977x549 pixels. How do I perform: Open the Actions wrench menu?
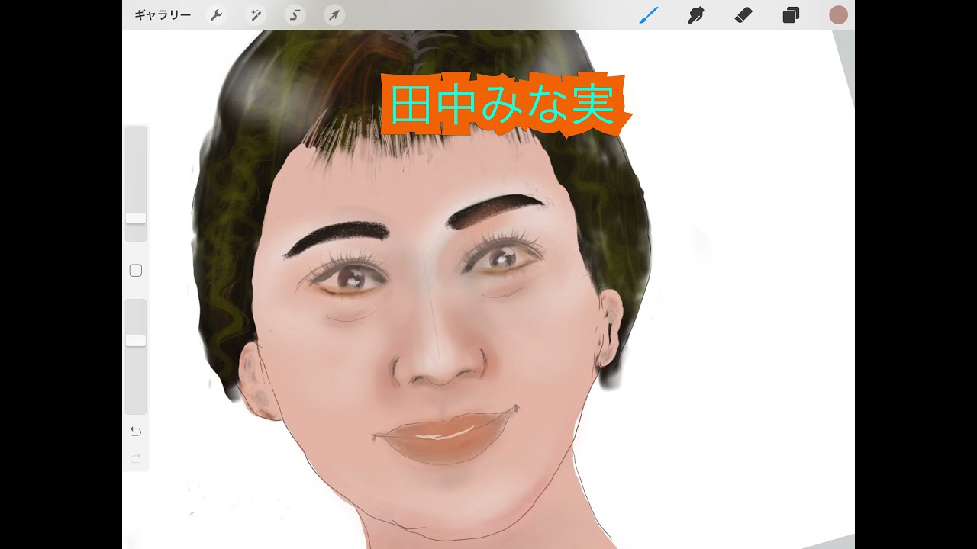[217, 15]
